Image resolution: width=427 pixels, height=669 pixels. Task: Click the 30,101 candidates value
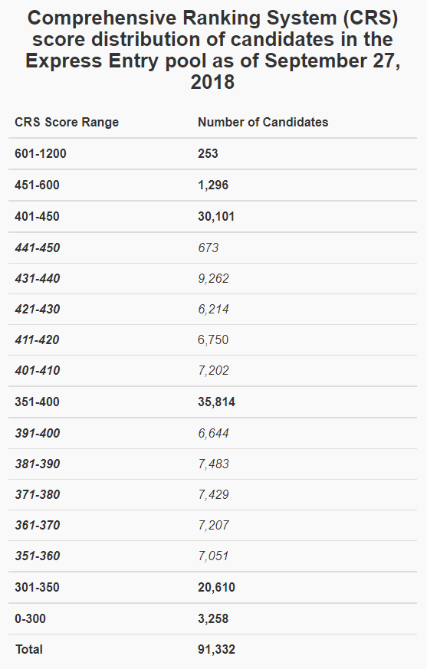tap(216, 216)
